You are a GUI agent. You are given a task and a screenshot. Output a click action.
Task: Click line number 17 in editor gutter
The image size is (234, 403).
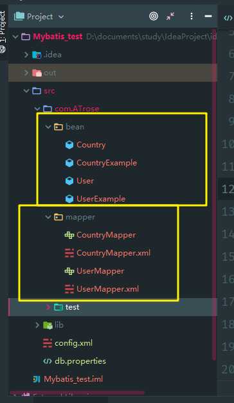(x=228, y=303)
